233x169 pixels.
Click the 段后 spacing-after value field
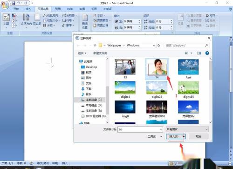[163, 27]
